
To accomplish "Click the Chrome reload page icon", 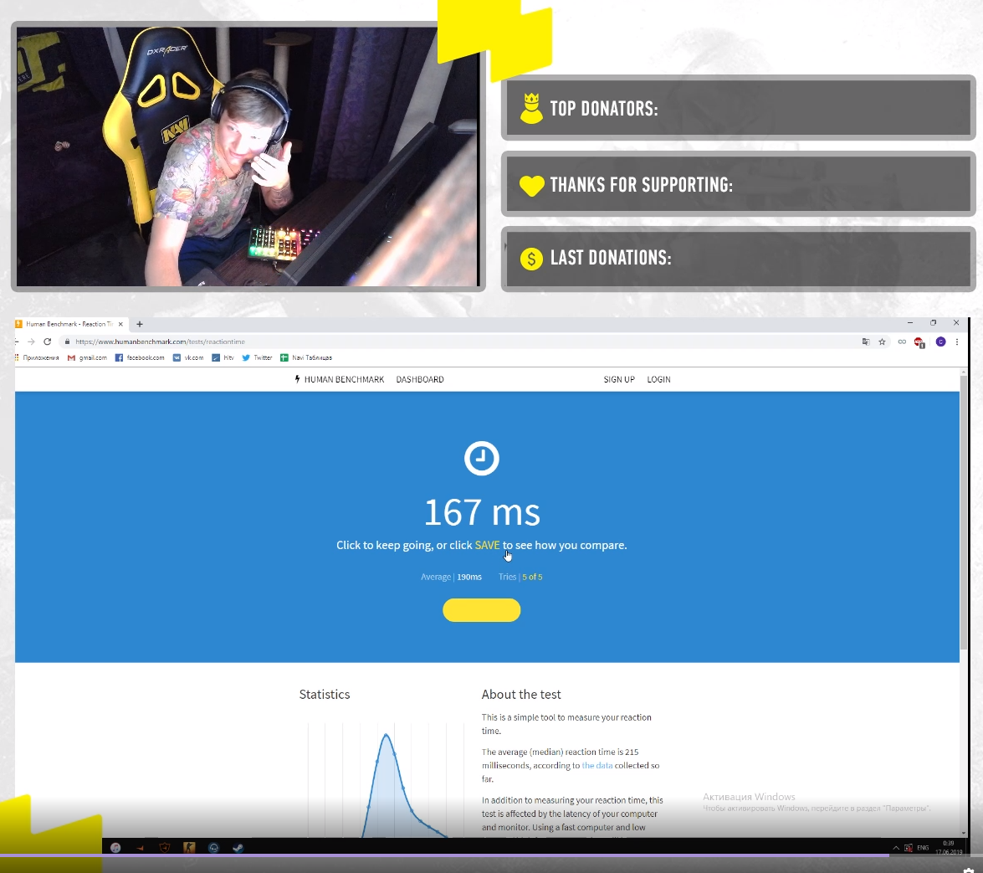I will click(47, 341).
